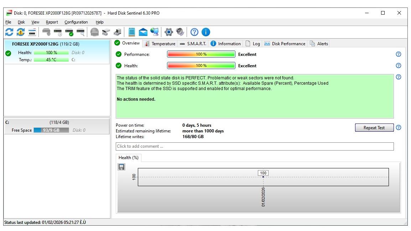Open the disk test with green checkmark icon
The height and width of the screenshot is (231, 411).
pos(69,32)
